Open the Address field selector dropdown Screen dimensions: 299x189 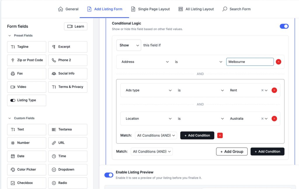pyautogui.click(x=145, y=62)
